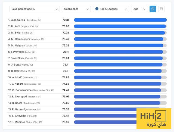Click the calendar icon button
This screenshot has height=132, width=174.
click(161, 9)
